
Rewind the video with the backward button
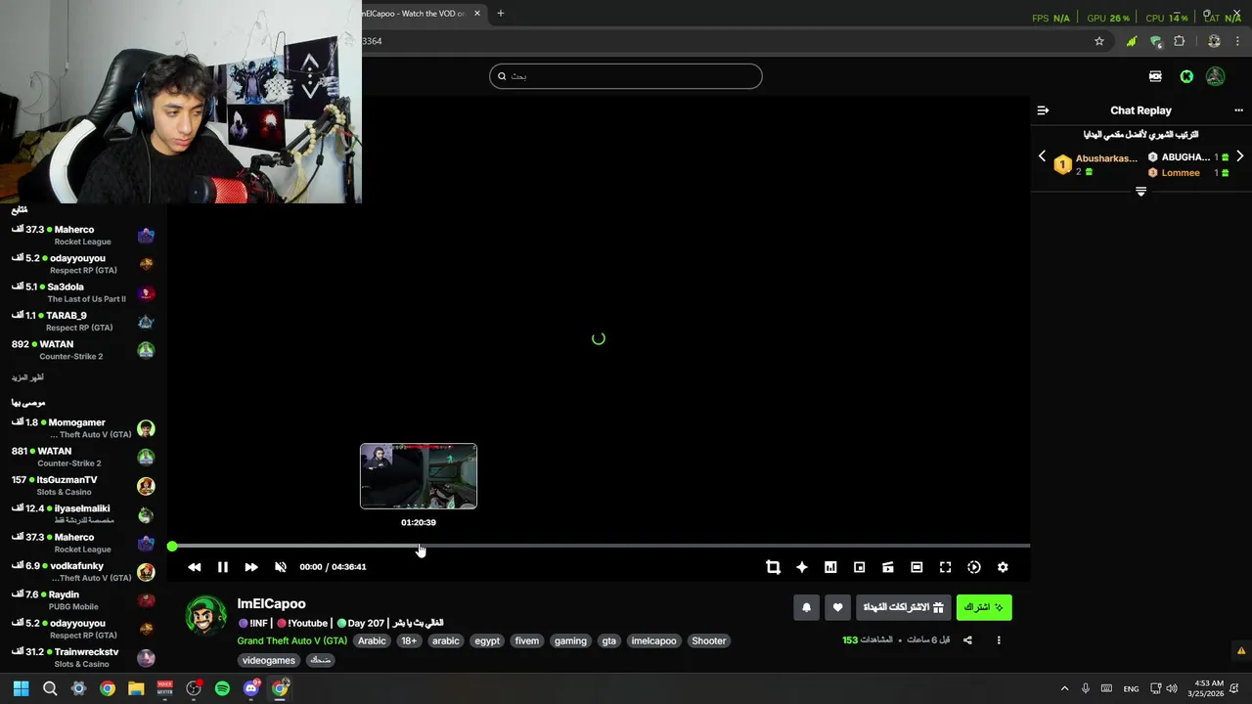tap(194, 567)
